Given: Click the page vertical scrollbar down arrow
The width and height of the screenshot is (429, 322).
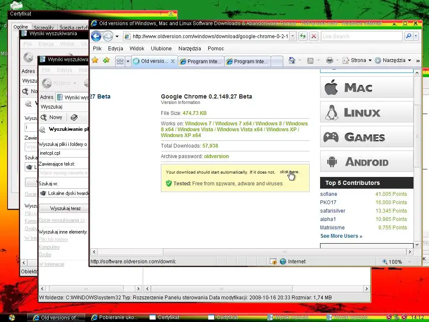Looking at the screenshot, I should click(x=417, y=244).
